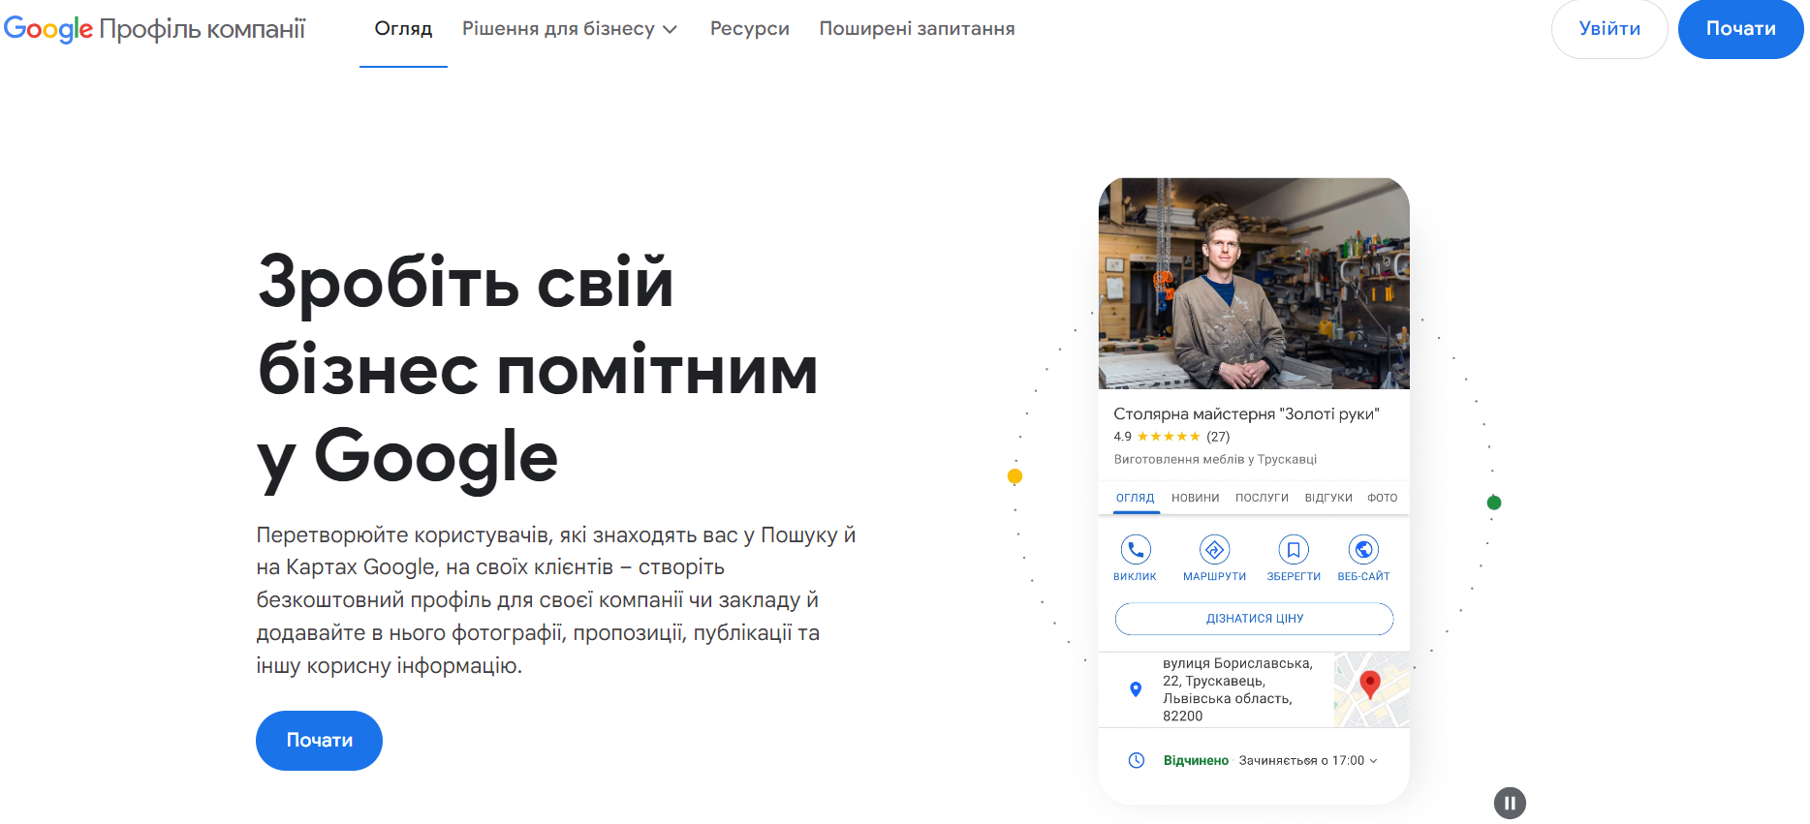Open the Огляд navigation tab
This screenshot has width=1810, height=824.
(x=403, y=29)
